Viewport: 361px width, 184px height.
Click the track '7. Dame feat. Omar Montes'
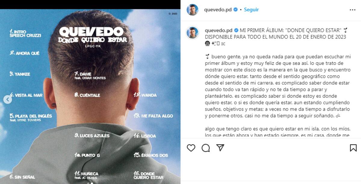coord(90,75)
